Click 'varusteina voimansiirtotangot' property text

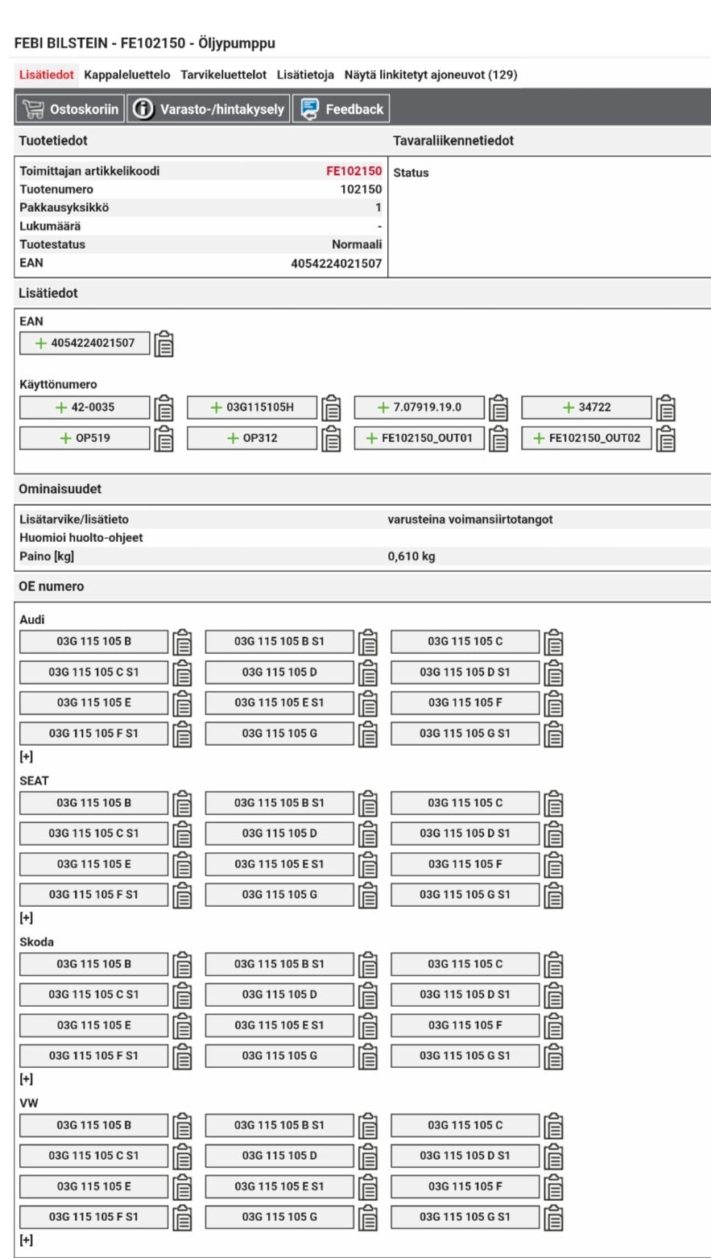470,520
